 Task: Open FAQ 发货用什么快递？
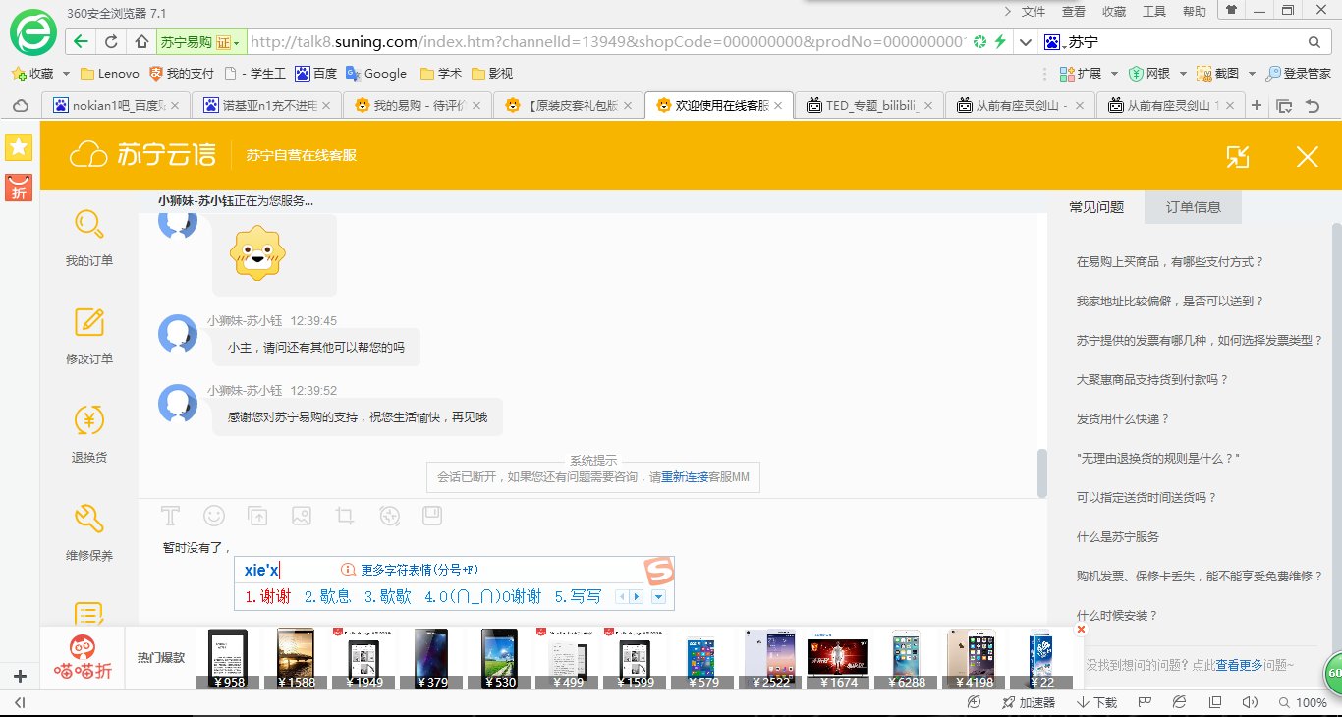coord(1123,418)
